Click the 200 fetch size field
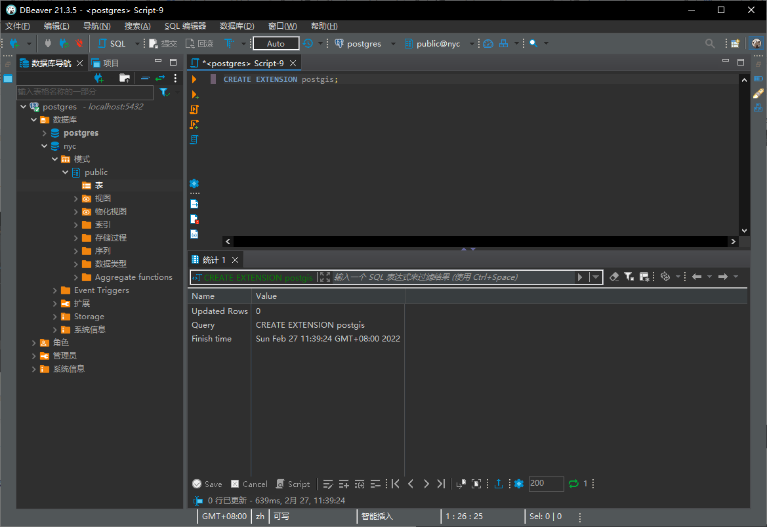 coord(546,484)
